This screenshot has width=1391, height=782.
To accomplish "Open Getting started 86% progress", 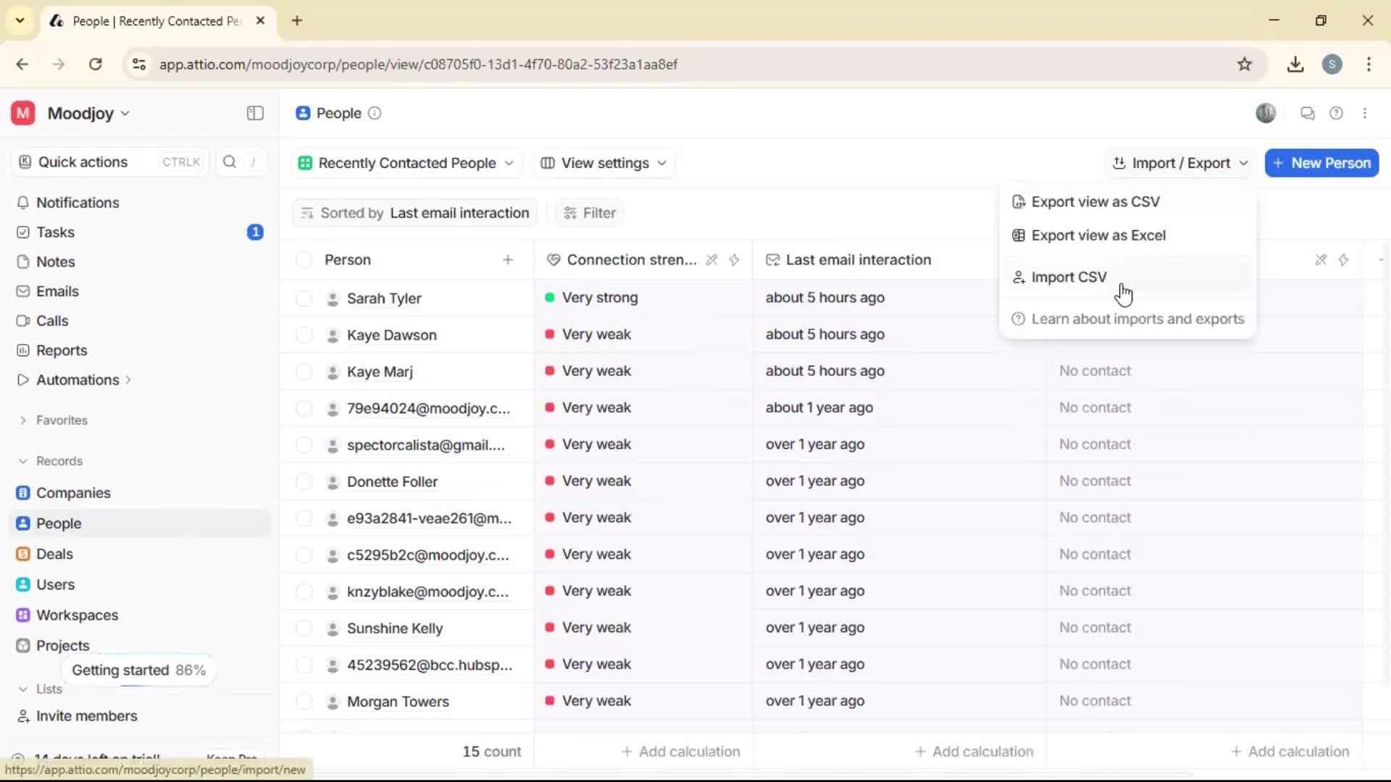I will (138, 670).
